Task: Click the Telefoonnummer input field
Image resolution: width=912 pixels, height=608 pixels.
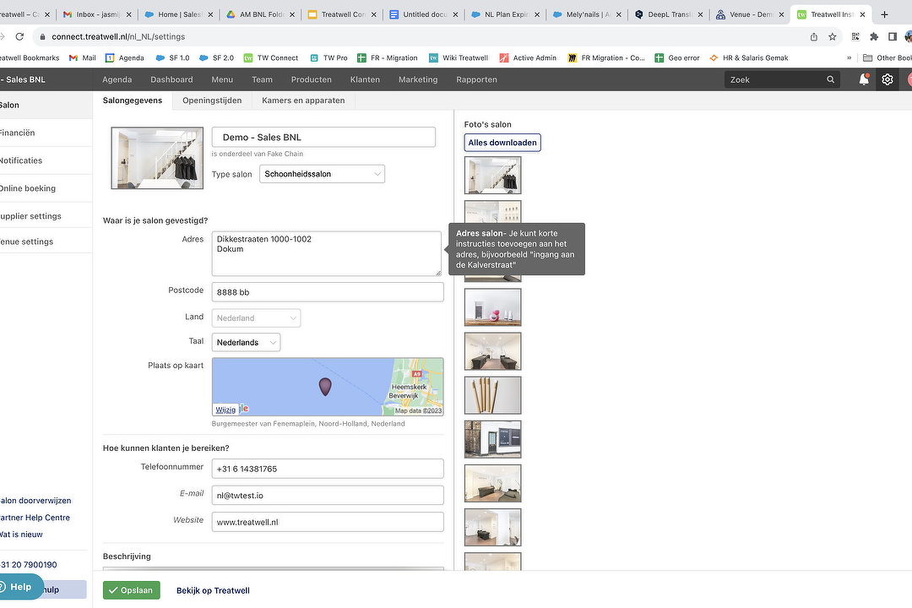Action: coord(328,469)
